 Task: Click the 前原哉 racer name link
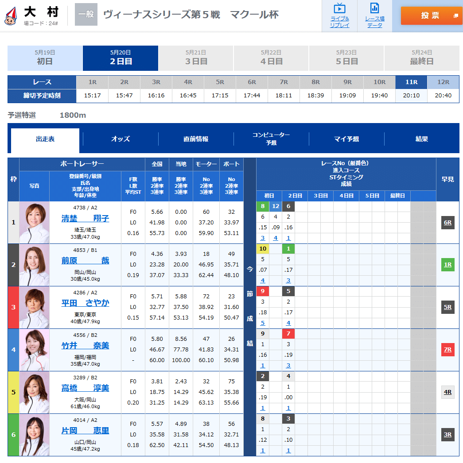click(84, 261)
